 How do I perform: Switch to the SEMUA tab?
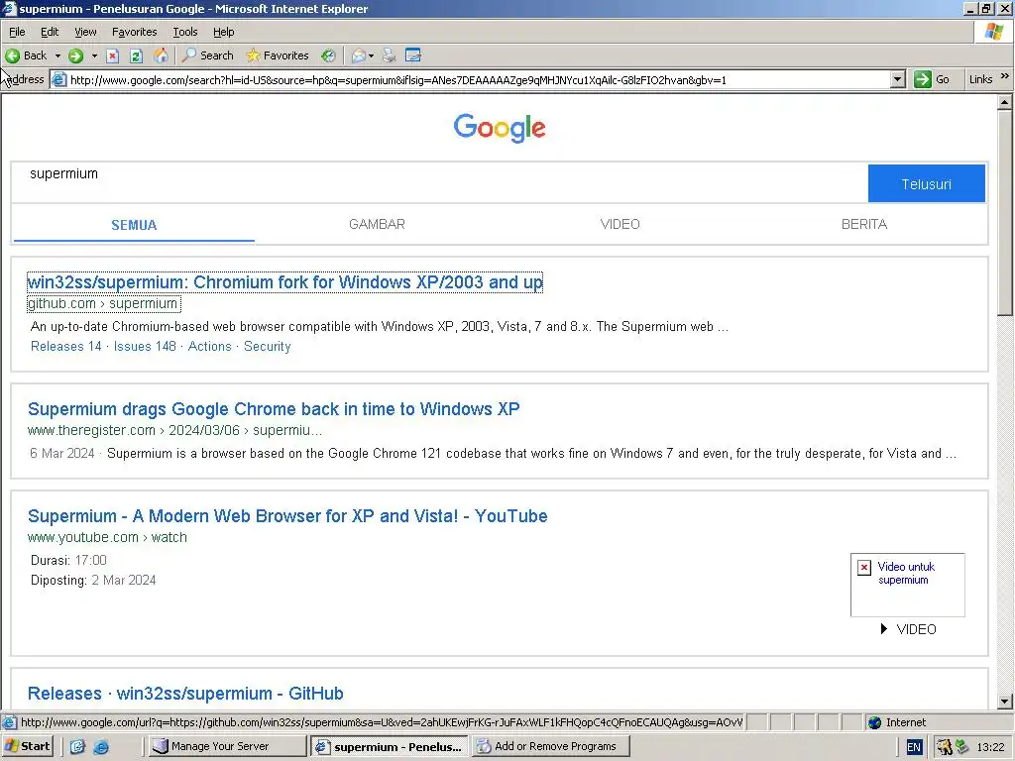[134, 225]
